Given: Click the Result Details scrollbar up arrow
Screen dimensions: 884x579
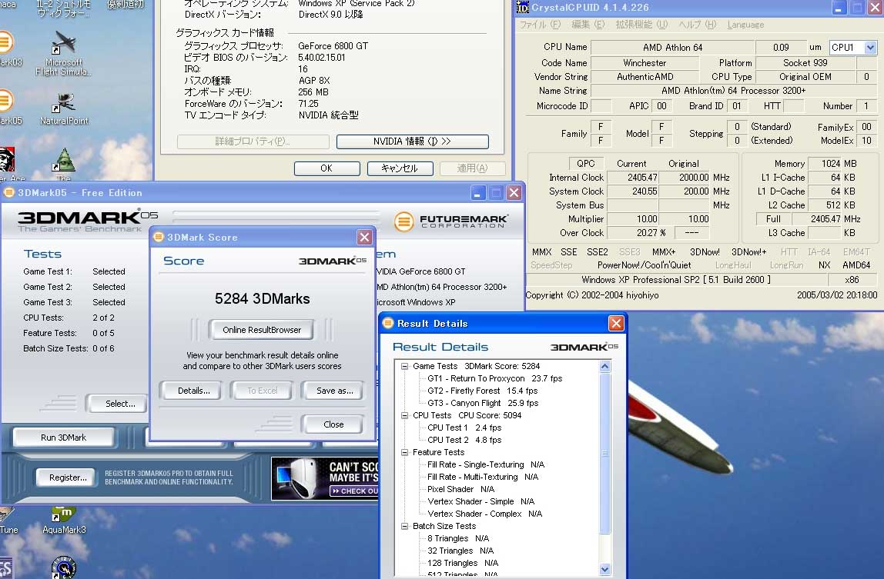Looking at the screenshot, I should (605, 366).
